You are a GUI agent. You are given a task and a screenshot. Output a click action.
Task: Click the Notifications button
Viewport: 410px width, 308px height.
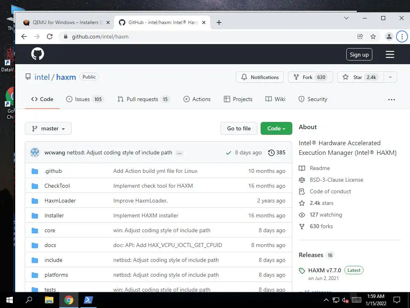259,77
